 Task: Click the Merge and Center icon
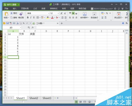[85, 14]
